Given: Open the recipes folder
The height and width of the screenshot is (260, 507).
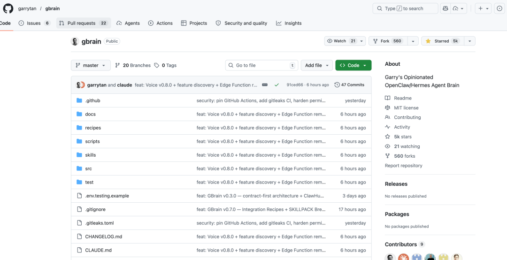Looking at the screenshot, I should coord(93,128).
